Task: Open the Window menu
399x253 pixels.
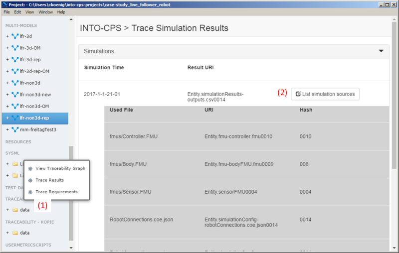Action: coord(46,12)
